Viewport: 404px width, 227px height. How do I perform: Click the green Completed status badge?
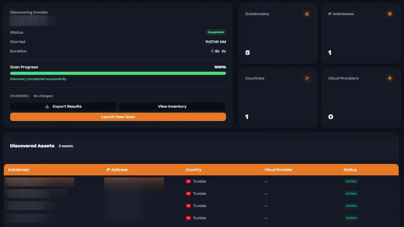pyautogui.click(x=216, y=32)
